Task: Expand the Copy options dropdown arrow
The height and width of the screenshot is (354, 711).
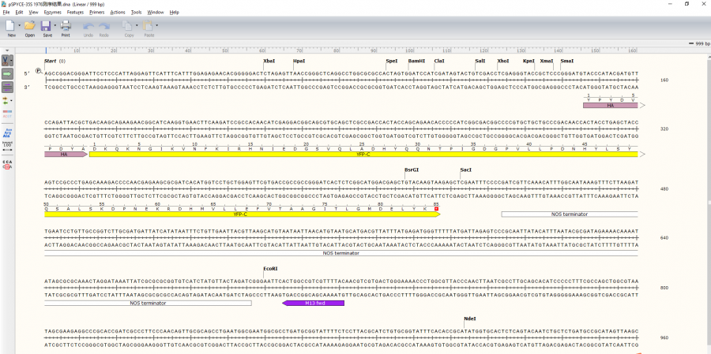Action: point(137,25)
